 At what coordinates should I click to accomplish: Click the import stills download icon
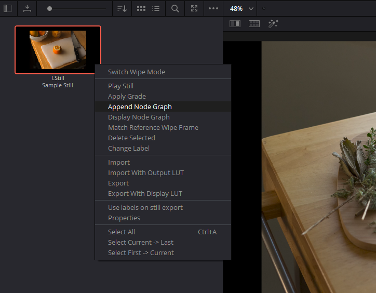pos(27,8)
